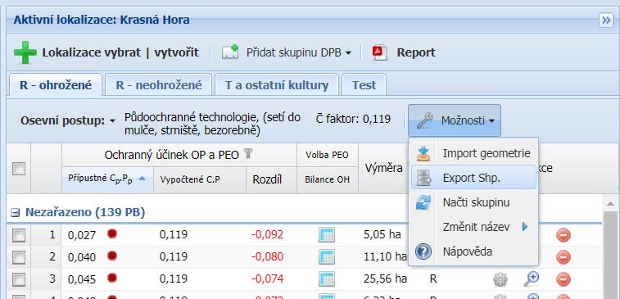620x299 pixels.
Task: Click the filter funnel icon in header
Action: (248, 154)
